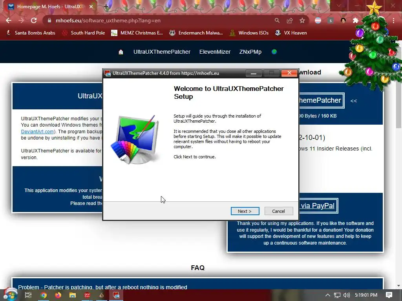
Task: Open Task View on the taskbar
Action: [28, 295]
